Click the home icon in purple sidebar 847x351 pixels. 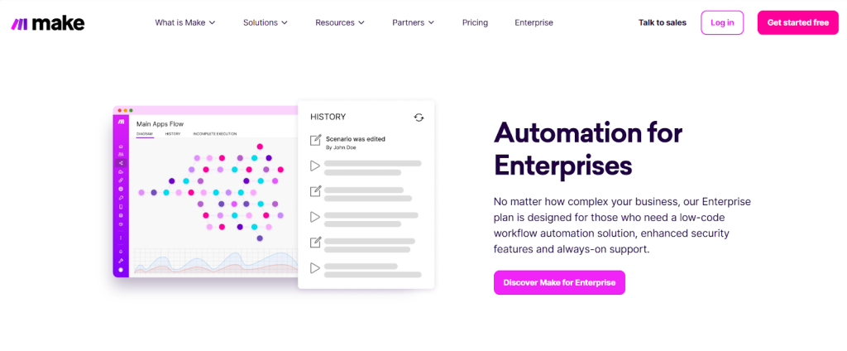[x=121, y=147]
